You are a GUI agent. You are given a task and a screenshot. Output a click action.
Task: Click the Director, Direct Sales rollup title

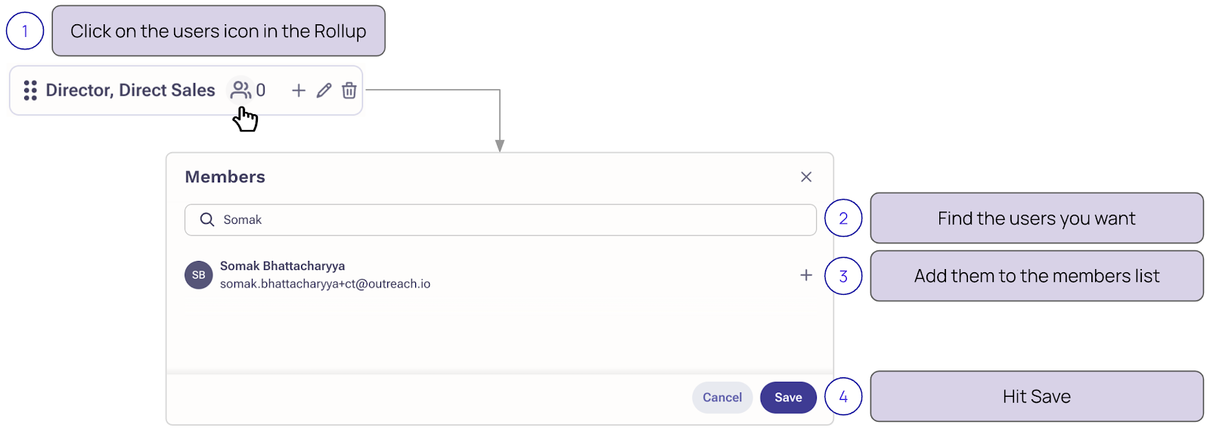tap(130, 91)
